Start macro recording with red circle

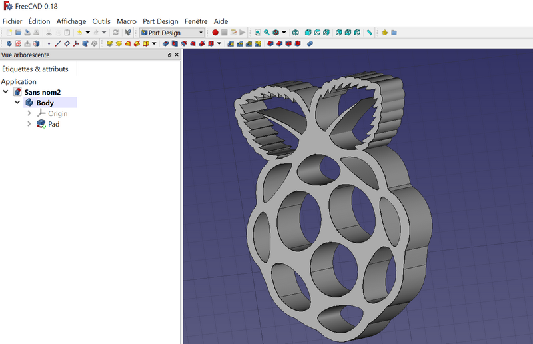point(215,33)
